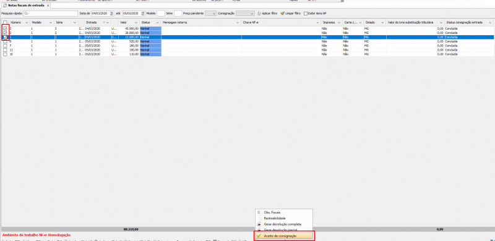Open the Consignação dropdown
The width and height of the screenshot is (495, 241).
pyautogui.click(x=245, y=13)
